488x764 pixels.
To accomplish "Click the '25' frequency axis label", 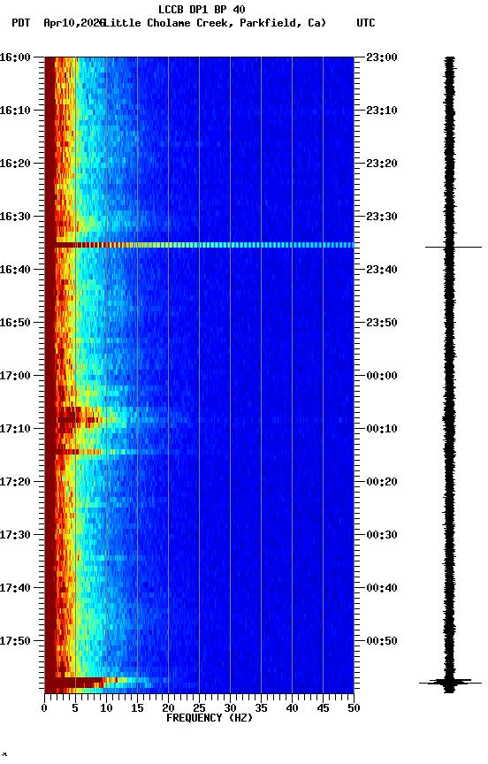I will (x=199, y=708).
